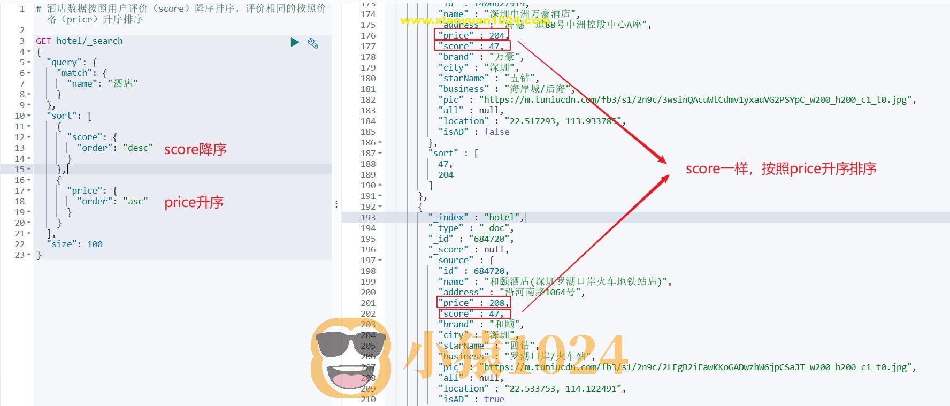Click "city" : "深圳" on line 179

478,67
